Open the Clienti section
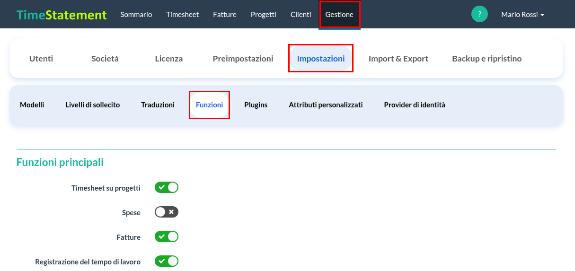 click(301, 15)
